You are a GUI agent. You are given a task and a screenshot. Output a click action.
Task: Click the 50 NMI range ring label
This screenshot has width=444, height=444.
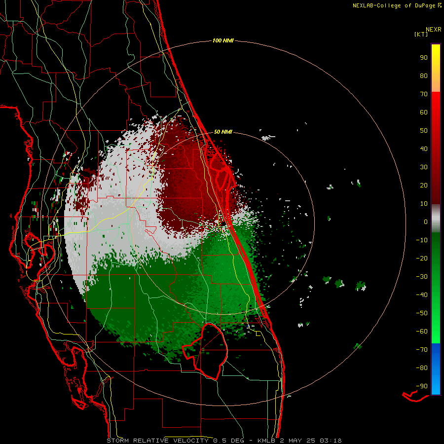[x=223, y=132]
